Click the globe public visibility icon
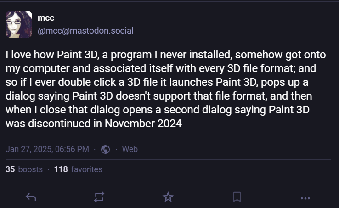 [x=106, y=149]
